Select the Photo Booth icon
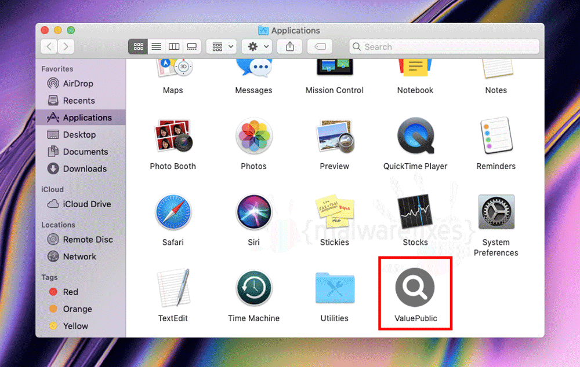The image size is (580, 367). tap(173, 136)
